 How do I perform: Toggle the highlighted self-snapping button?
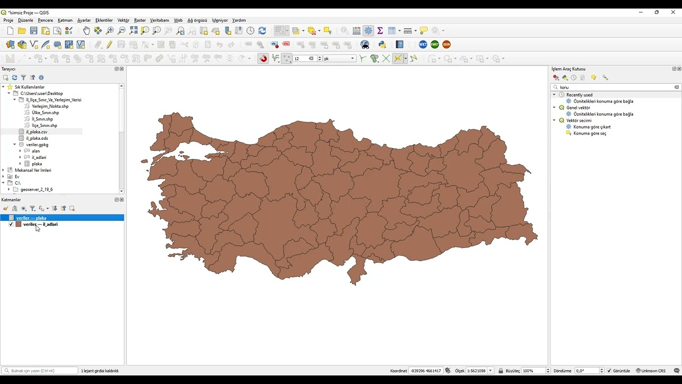tap(397, 59)
